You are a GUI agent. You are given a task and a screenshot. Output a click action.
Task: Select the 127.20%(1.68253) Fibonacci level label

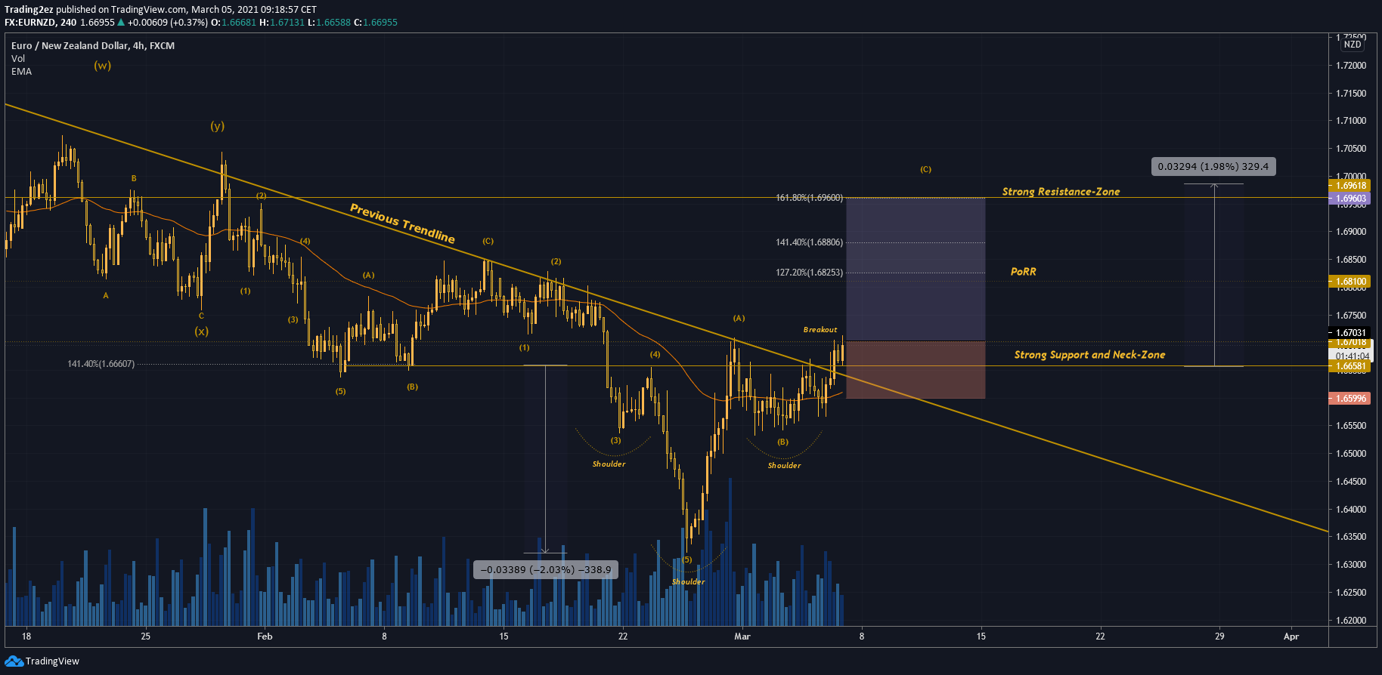(809, 273)
